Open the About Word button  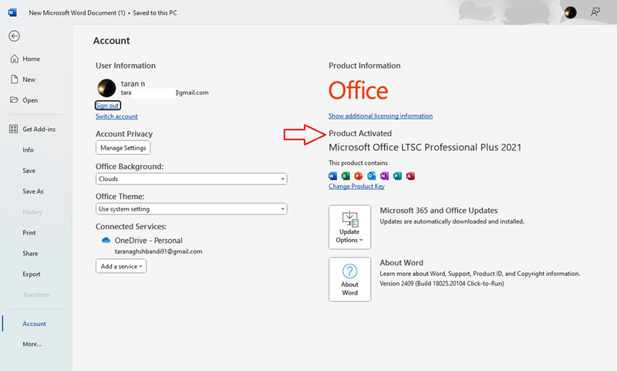(x=350, y=279)
